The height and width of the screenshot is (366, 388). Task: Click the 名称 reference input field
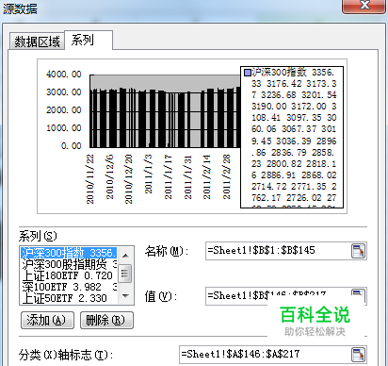[278, 251]
